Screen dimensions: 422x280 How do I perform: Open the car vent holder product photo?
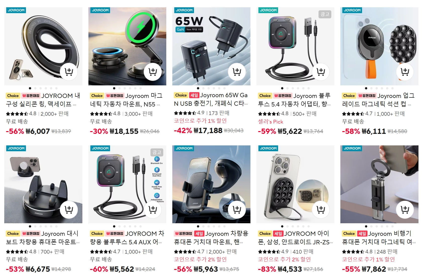[211, 184]
